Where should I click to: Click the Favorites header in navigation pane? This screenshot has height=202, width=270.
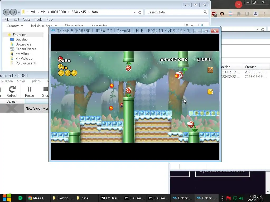tap(20, 35)
